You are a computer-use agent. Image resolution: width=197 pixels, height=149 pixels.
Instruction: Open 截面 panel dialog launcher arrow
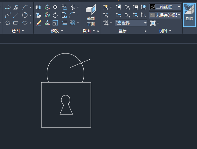[98, 31]
